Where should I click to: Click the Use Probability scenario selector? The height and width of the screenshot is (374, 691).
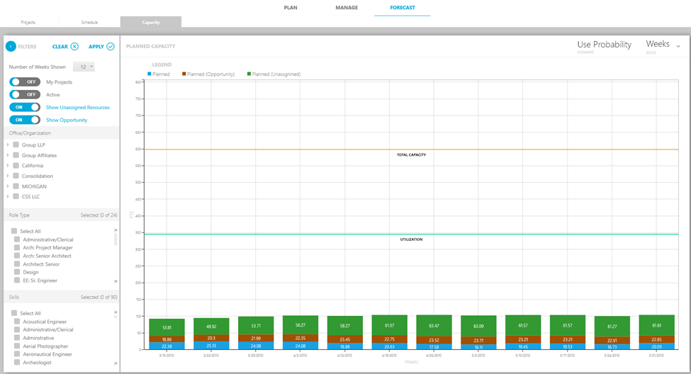click(604, 45)
